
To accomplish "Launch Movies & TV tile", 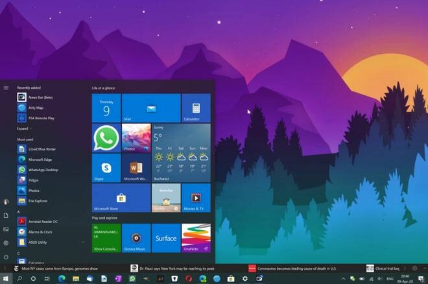I will (x=196, y=198).
